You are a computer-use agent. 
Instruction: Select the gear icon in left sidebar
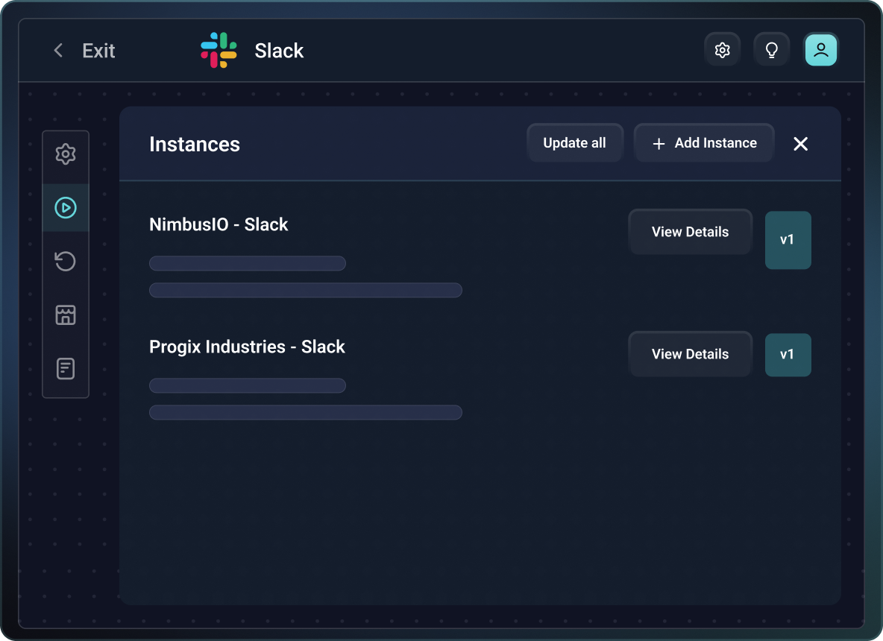click(x=66, y=154)
